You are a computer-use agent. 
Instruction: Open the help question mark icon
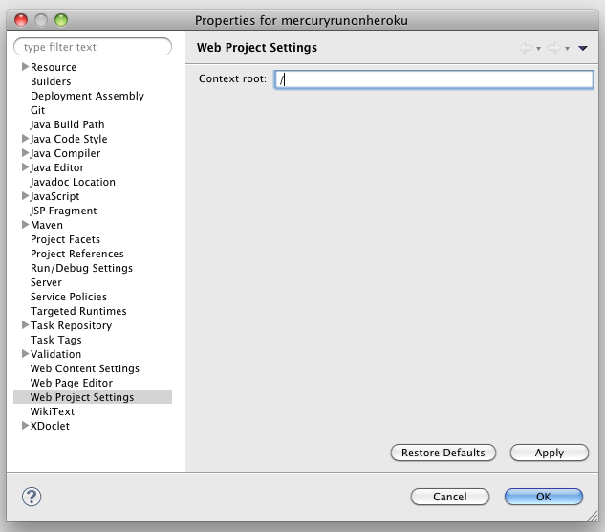(x=32, y=497)
